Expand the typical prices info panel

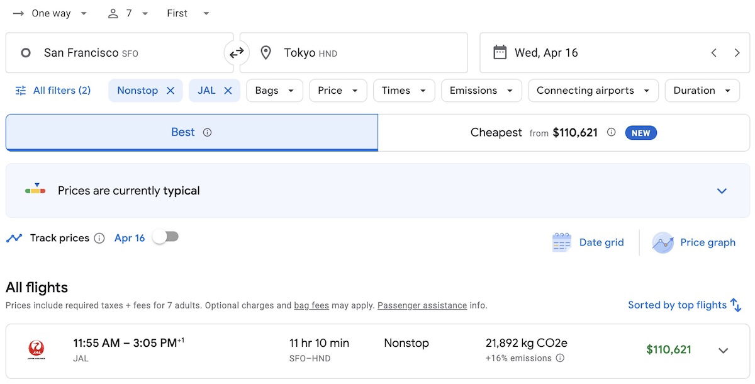click(x=722, y=191)
